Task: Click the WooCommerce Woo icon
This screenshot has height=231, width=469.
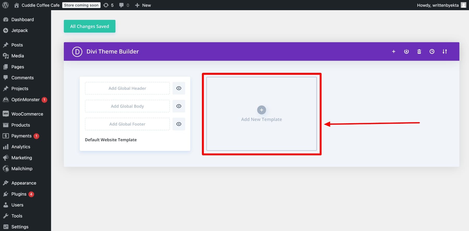Action: pos(6,114)
